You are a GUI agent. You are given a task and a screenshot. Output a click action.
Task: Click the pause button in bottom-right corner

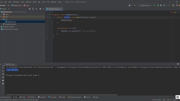177,97
